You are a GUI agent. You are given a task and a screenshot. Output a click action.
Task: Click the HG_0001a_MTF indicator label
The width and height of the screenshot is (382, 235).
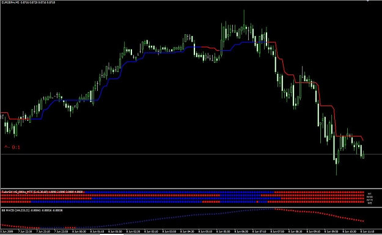(42, 192)
